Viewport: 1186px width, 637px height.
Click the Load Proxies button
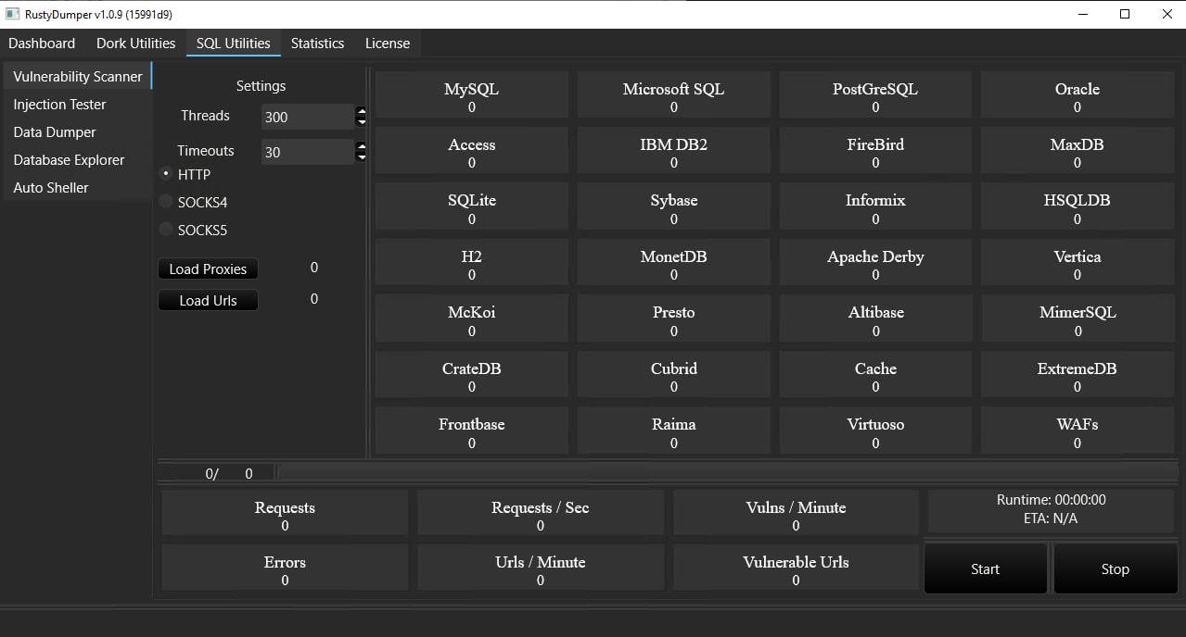point(208,269)
